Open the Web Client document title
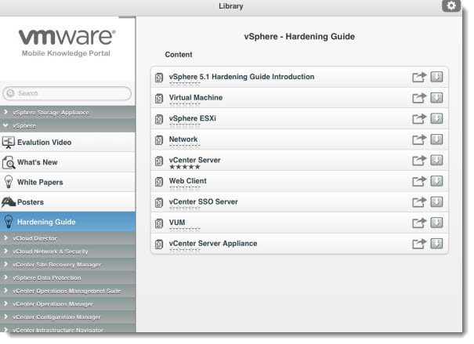 [x=188, y=181]
